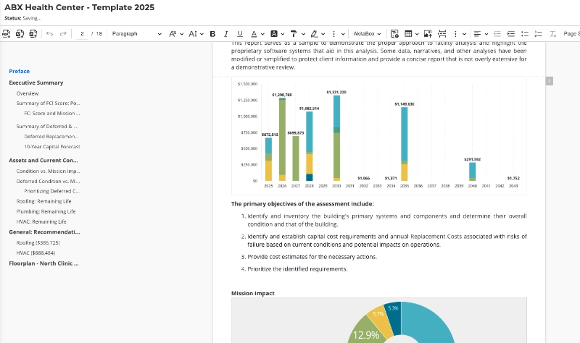Open the AkitaBox dropdown menu
The height and width of the screenshot is (343, 580).
coord(367,33)
